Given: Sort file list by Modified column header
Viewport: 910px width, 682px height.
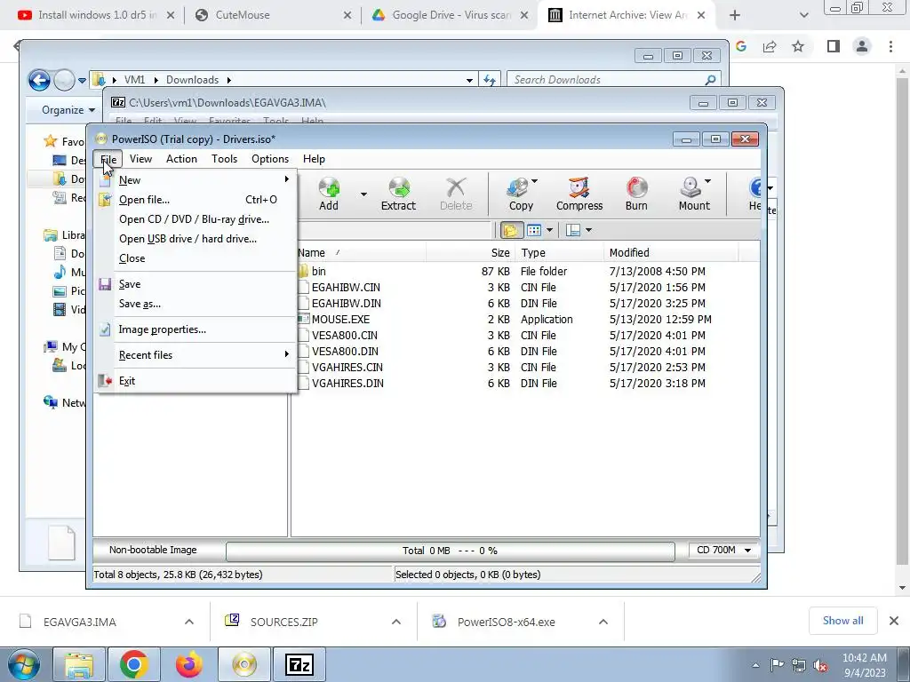Looking at the screenshot, I should click(670, 253).
